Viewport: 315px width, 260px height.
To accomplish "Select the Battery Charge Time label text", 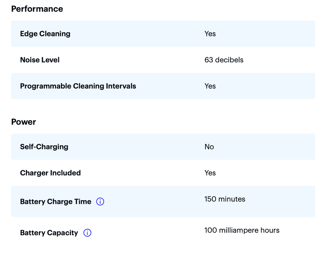I will [x=55, y=202].
